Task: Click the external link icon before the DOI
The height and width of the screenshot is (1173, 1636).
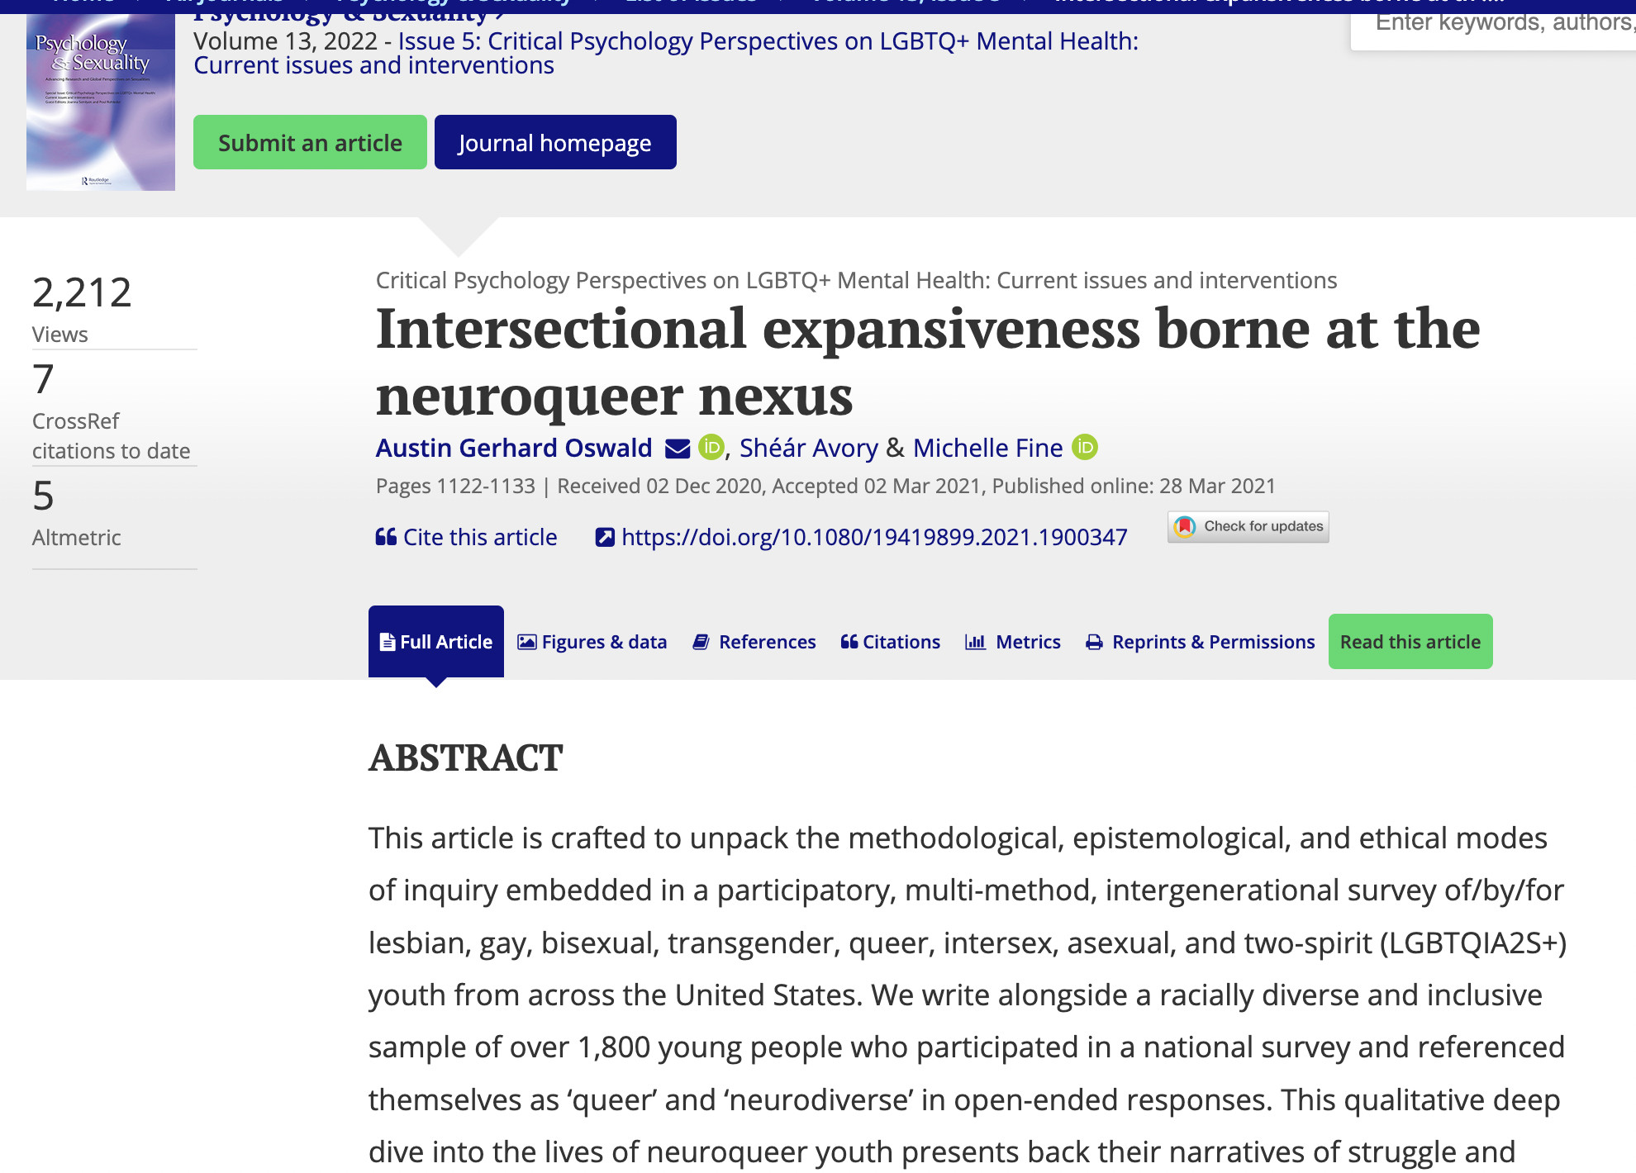Action: click(x=605, y=537)
